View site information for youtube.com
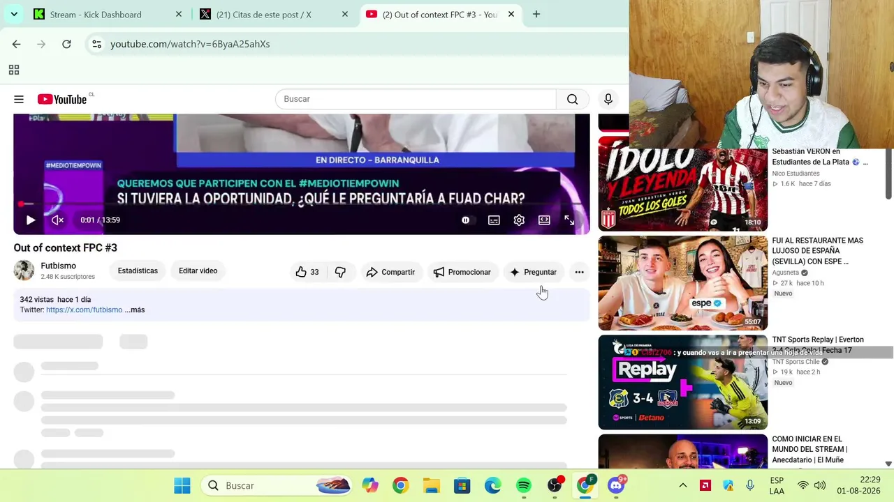894x502 pixels. click(x=96, y=44)
